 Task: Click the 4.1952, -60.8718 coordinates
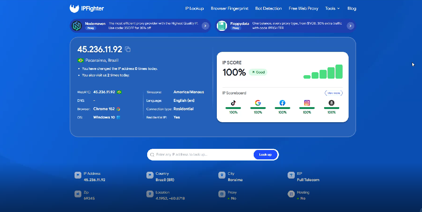click(170, 198)
